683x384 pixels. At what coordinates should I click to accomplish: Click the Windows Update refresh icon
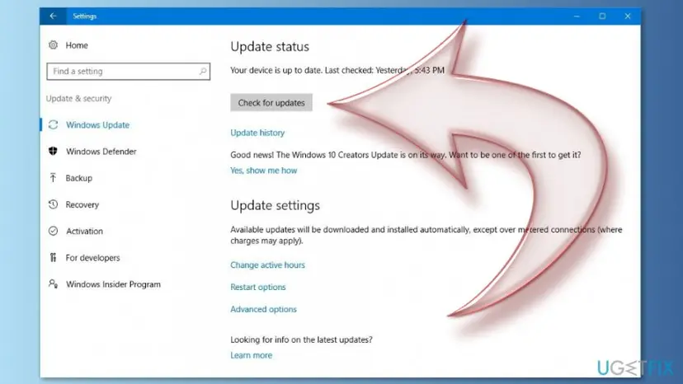pyautogui.click(x=53, y=125)
